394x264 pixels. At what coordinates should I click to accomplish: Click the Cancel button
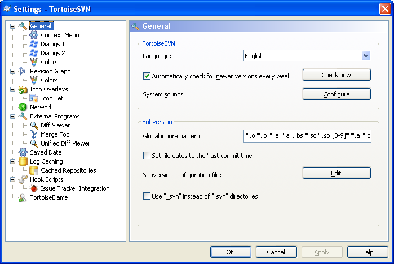[276, 252]
